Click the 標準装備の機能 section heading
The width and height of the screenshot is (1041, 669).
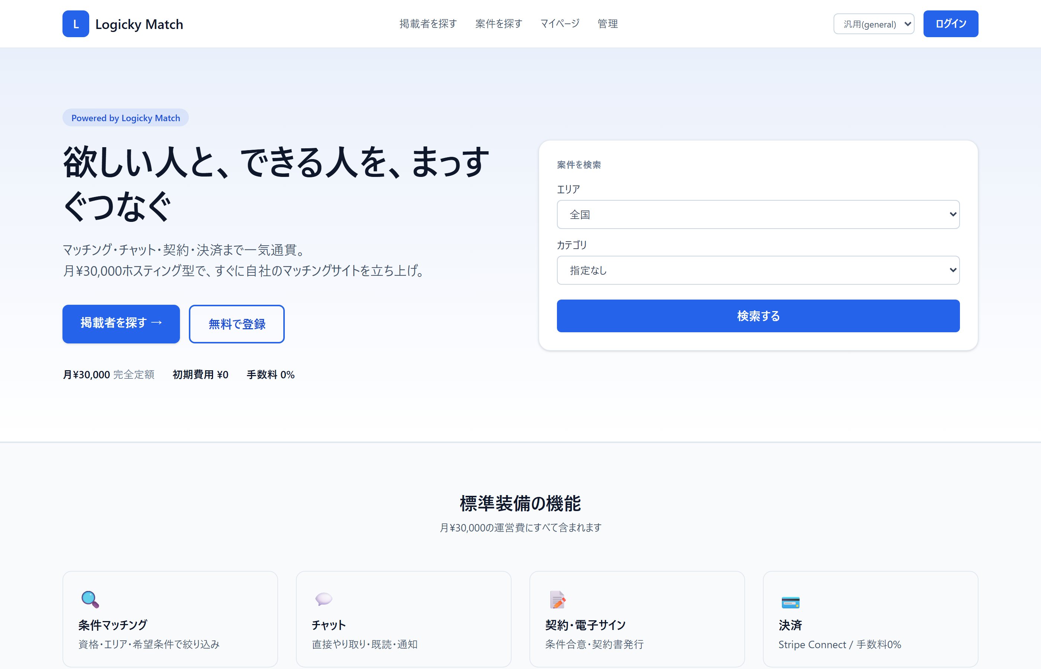click(520, 503)
